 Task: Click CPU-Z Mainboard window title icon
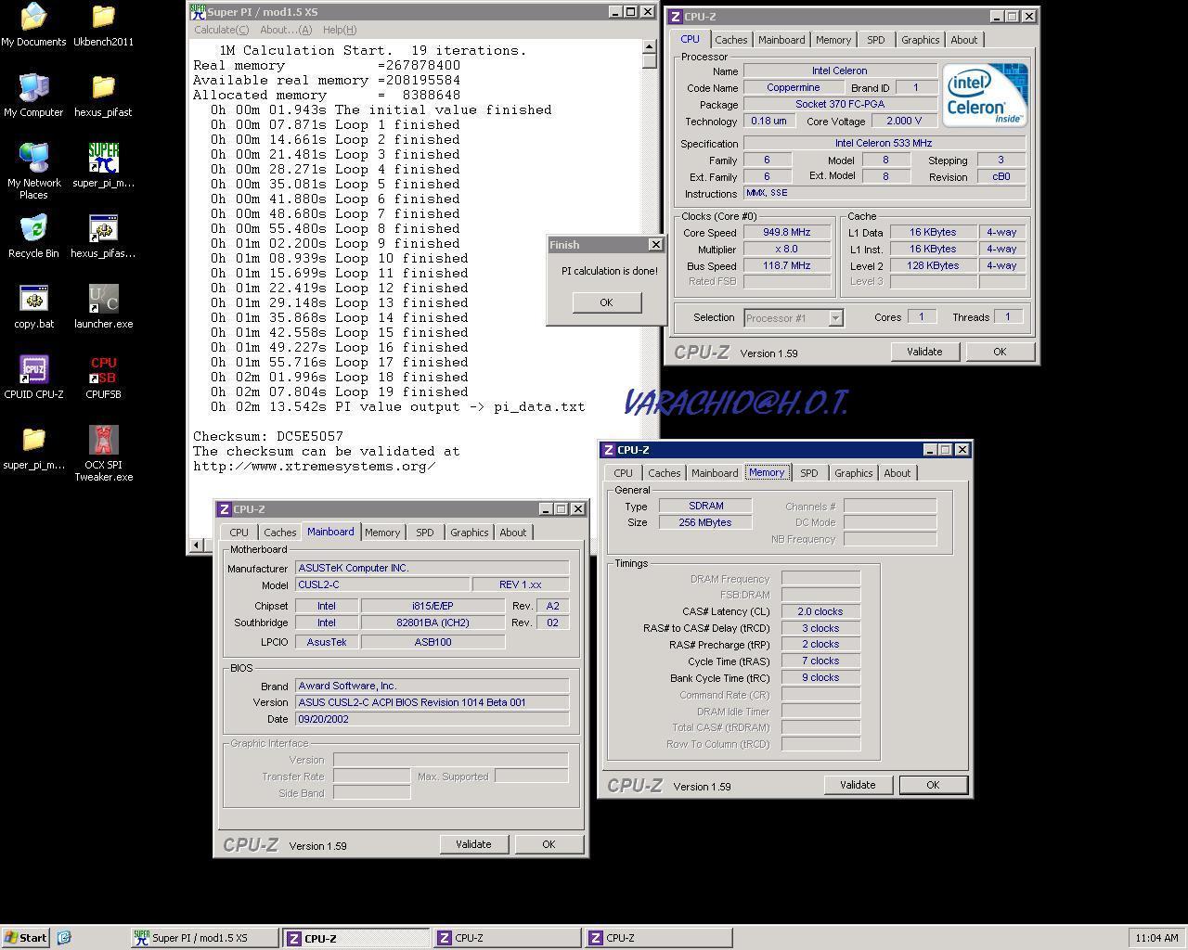coord(224,509)
